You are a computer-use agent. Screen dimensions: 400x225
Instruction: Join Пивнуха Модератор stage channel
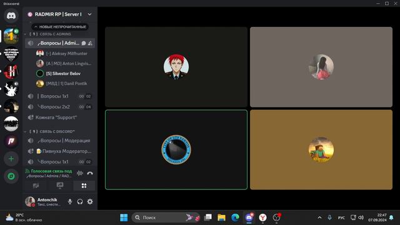click(60, 151)
